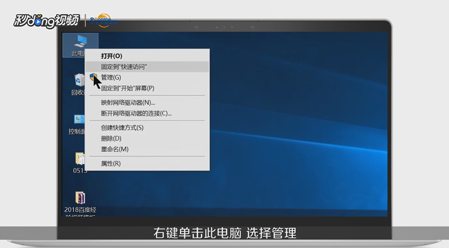Image resolution: width=449 pixels, height=248 pixels.
Task: Select 映射网络驱动器(N)... option
Action: click(147, 103)
